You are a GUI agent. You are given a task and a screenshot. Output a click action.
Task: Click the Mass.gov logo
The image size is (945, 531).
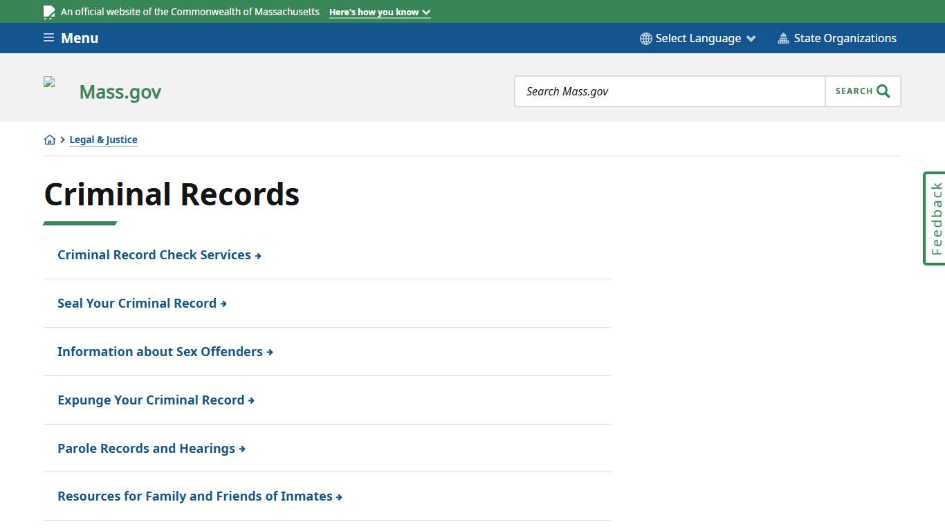[120, 91]
